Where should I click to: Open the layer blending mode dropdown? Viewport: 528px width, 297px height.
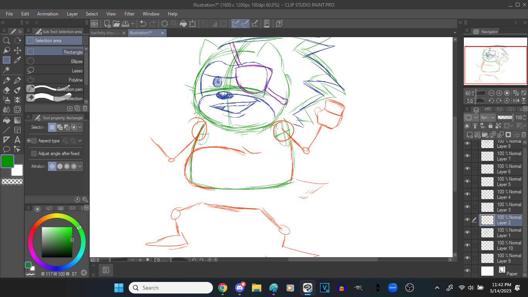click(x=487, y=118)
